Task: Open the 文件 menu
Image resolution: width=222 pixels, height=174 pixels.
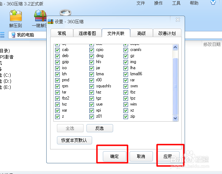Action: click(141, 3)
